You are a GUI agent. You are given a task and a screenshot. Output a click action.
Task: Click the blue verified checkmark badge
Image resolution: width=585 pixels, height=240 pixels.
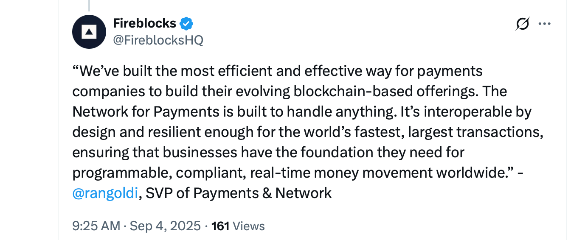186,23
